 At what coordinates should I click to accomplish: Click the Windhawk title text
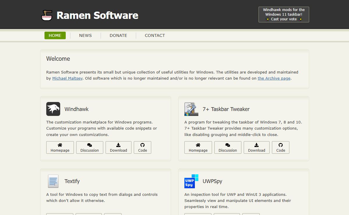coord(76,109)
